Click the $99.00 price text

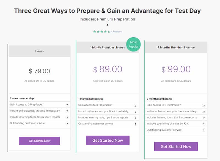pyautogui.click(x=176, y=68)
